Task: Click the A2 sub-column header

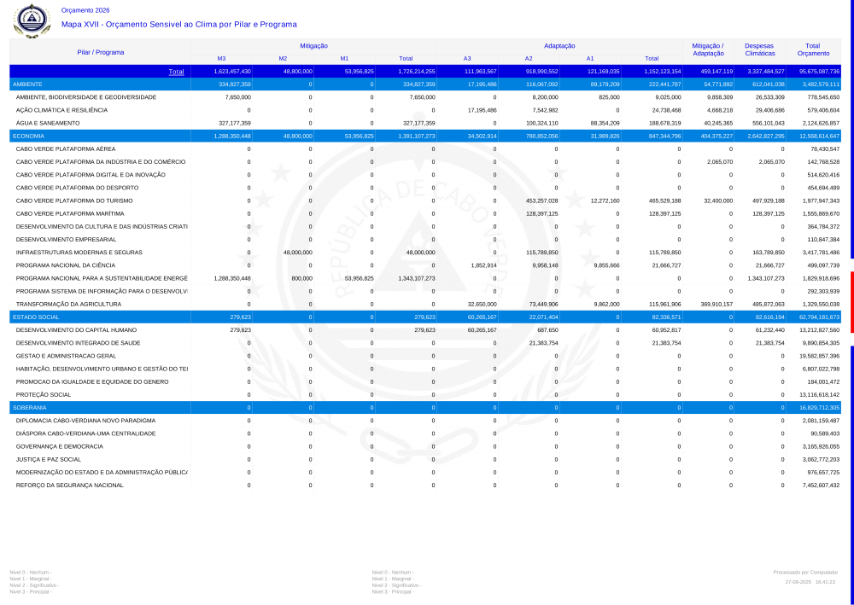Action: click(529, 59)
